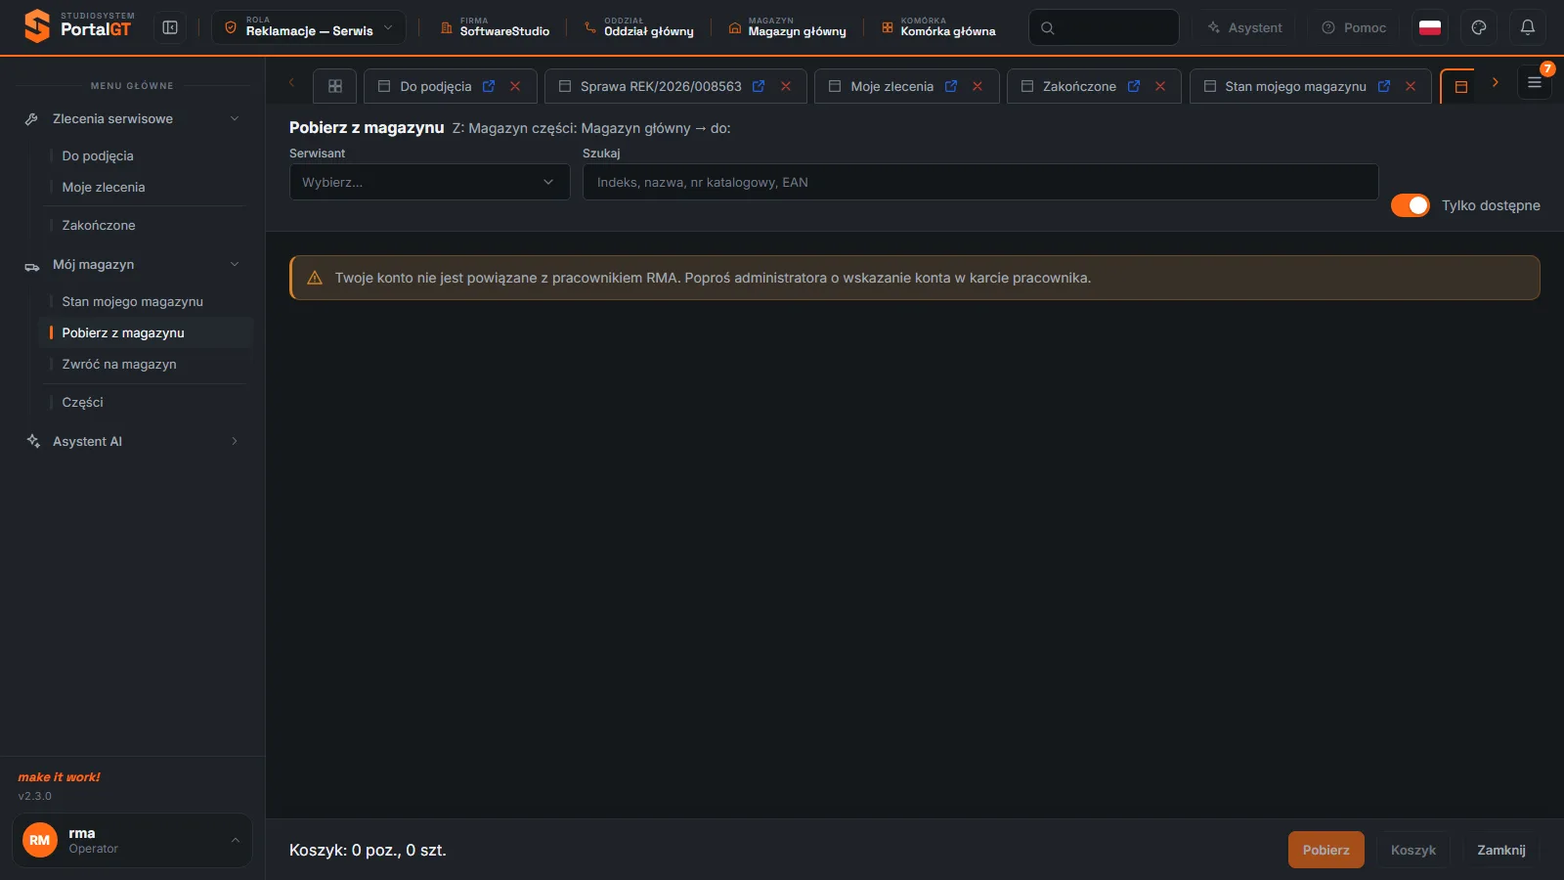Select Magazyn główny warehouse in header
The width and height of the screenshot is (1564, 880).
click(788, 27)
